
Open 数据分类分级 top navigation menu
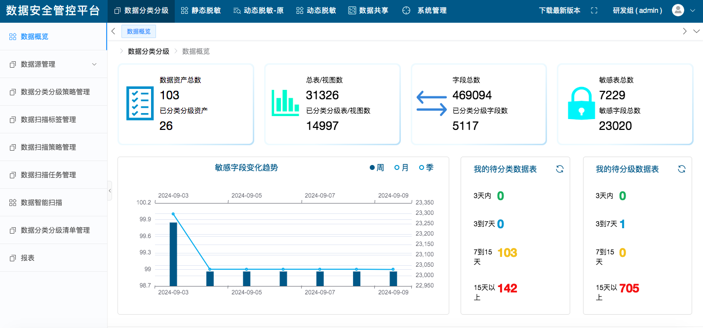(141, 10)
